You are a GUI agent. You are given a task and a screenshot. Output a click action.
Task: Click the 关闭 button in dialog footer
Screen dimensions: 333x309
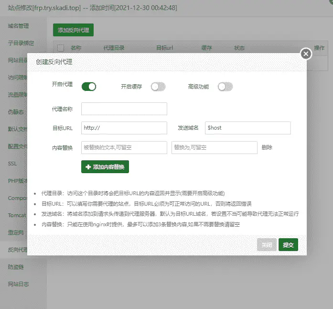coord(267,245)
